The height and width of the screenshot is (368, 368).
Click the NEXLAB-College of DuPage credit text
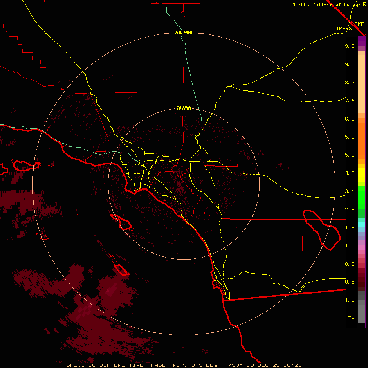point(326,4)
